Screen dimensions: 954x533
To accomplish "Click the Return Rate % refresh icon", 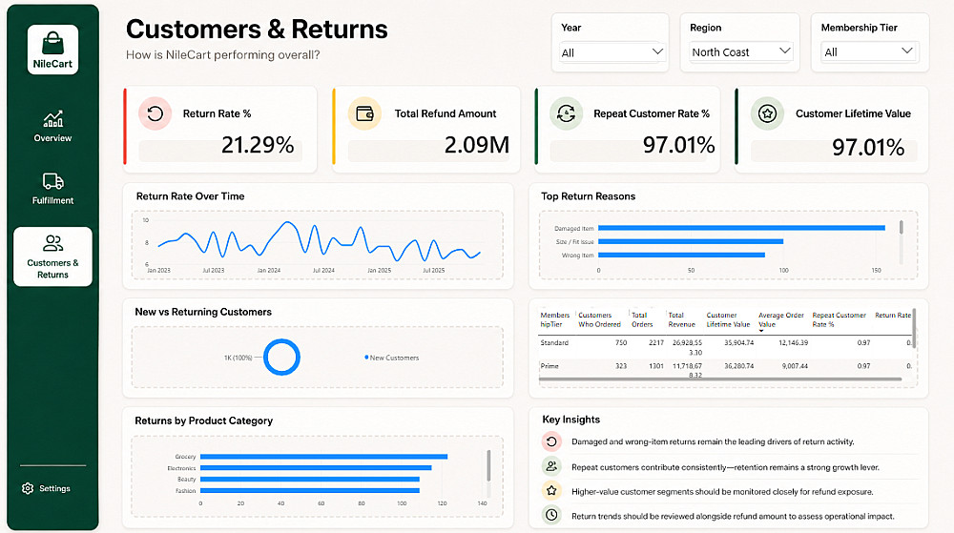I will click(x=156, y=113).
